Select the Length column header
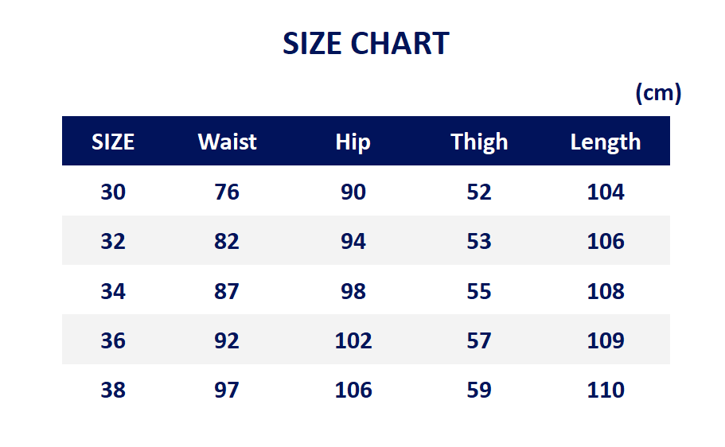The image size is (725, 447). point(606,142)
